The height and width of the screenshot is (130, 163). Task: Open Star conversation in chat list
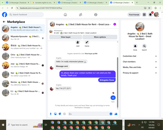tap(23, 74)
